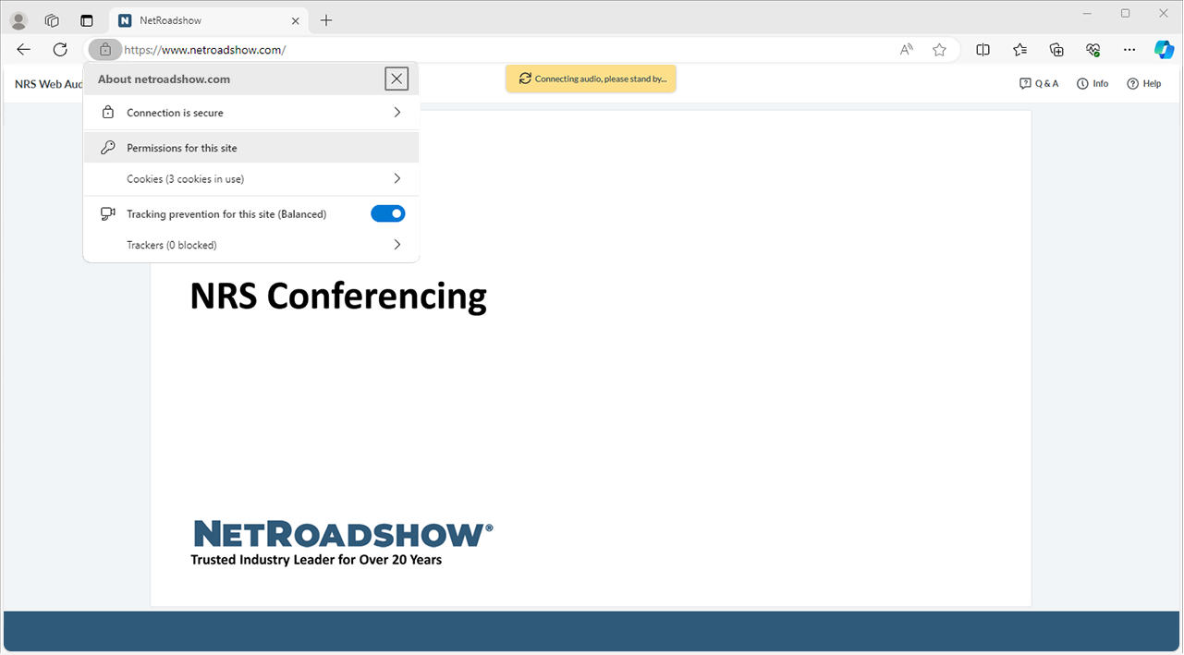Open NRS Help
This screenshot has width=1184, height=655.
(1144, 83)
